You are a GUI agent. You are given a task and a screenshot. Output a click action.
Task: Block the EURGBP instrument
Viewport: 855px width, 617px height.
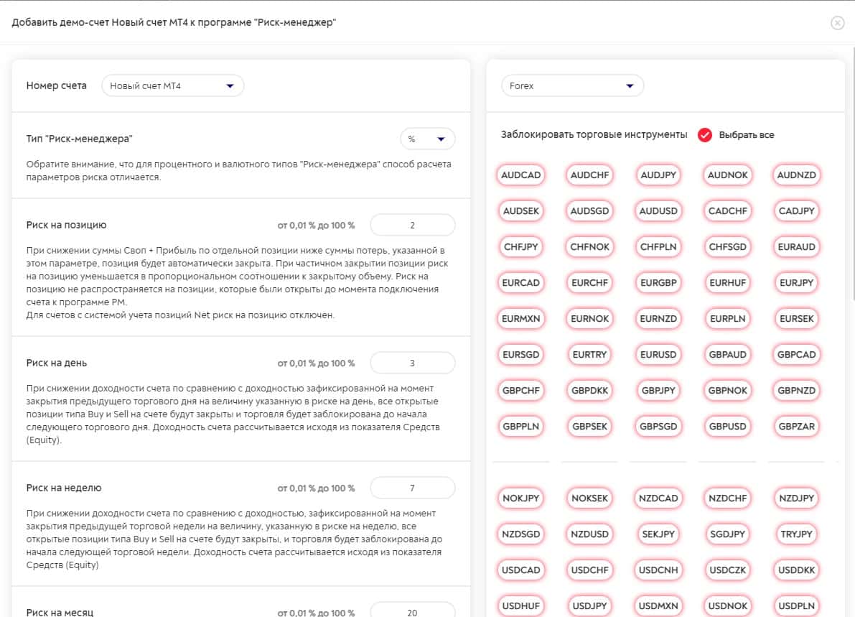pos(658,283)
